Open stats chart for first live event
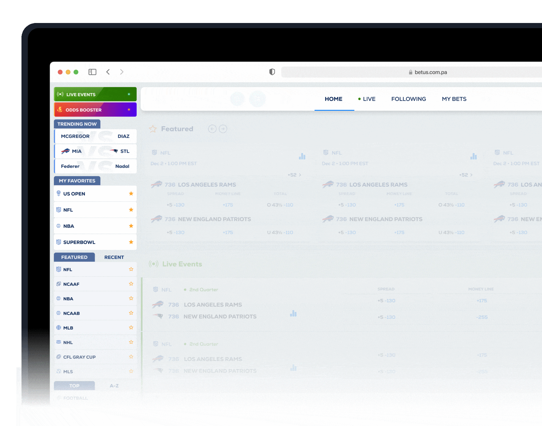The height and width of the screenshot is (426, 542). tap(293, 313)
